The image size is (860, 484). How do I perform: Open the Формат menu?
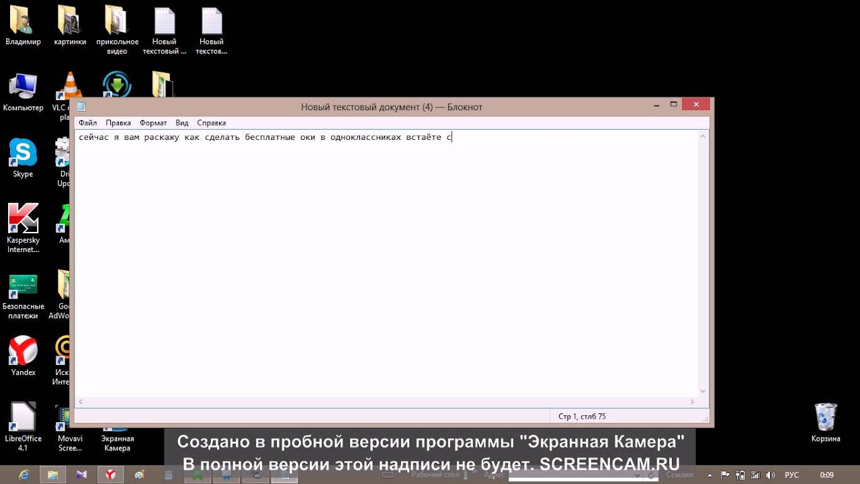click(153, 123)
